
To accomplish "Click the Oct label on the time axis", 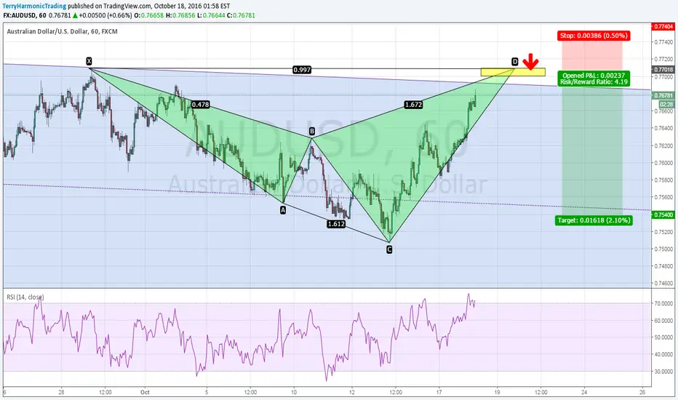I will point(145,392).
